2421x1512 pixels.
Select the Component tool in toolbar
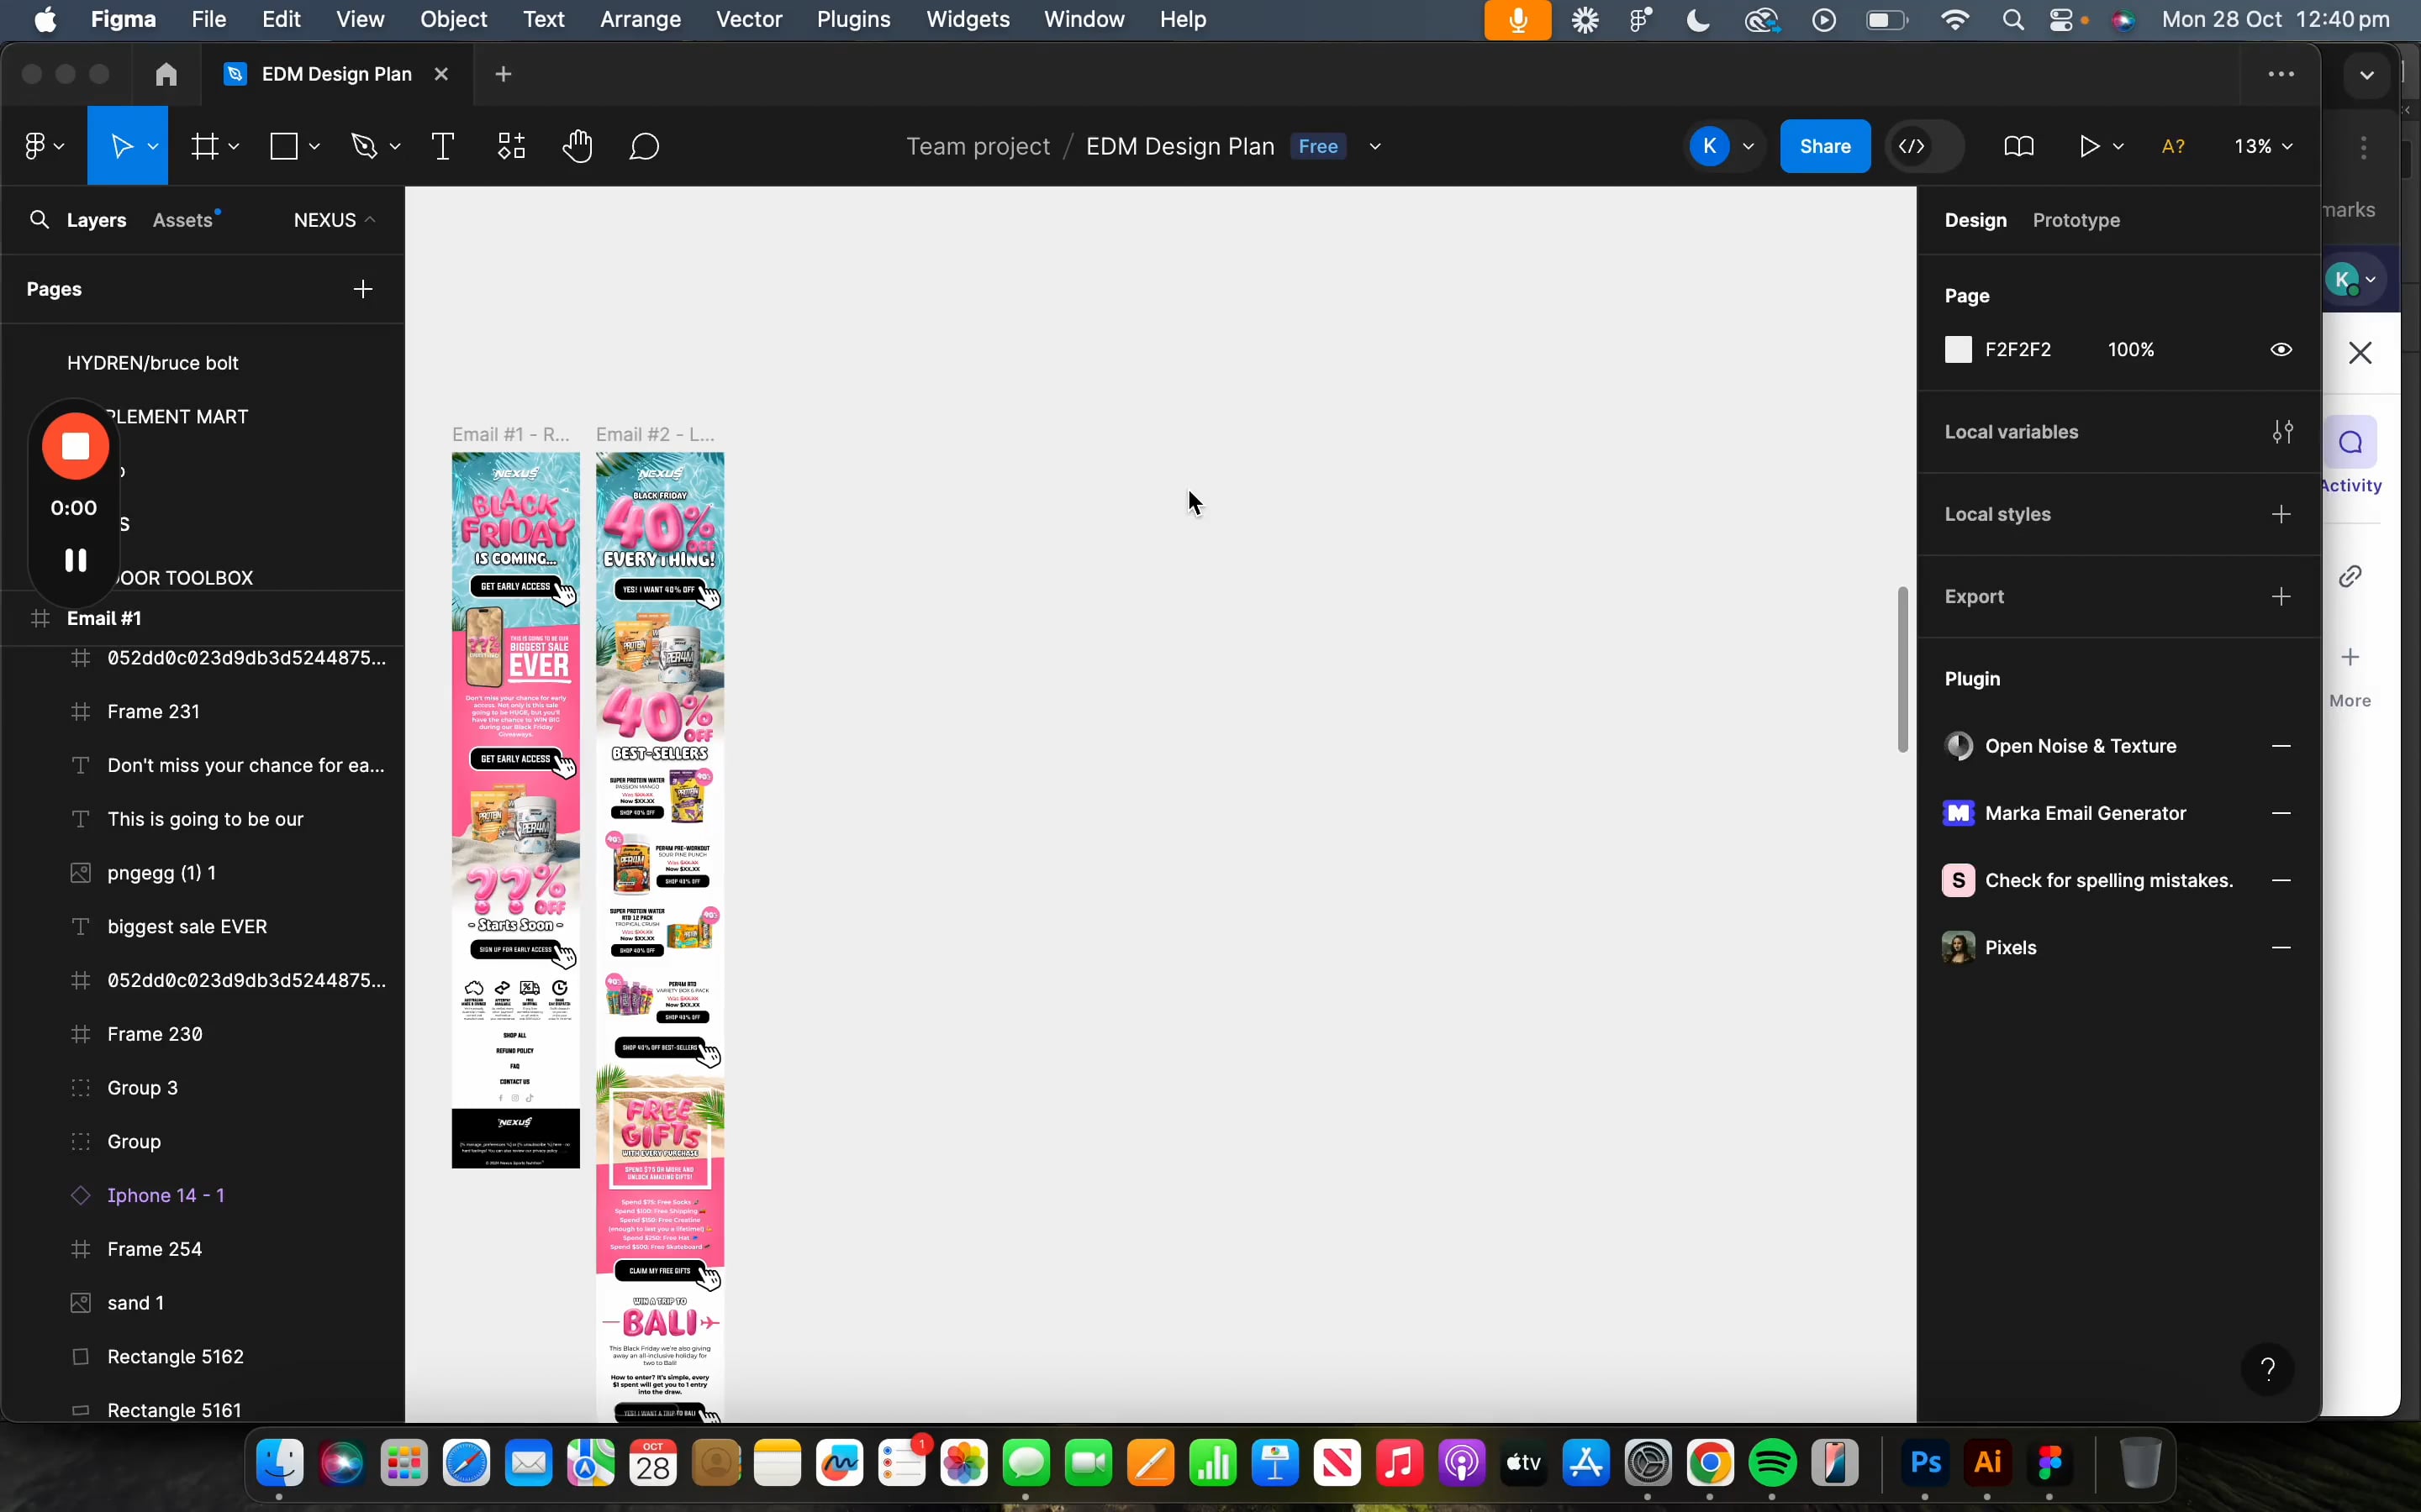pos(511,146)
